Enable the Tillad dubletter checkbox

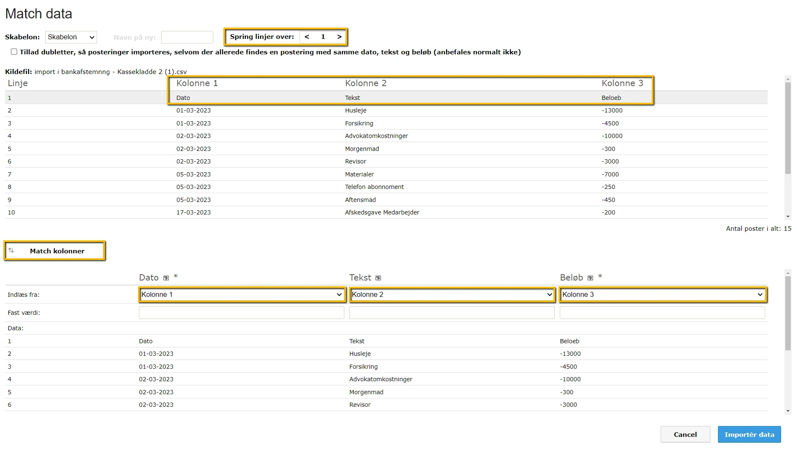coord(14,52)
